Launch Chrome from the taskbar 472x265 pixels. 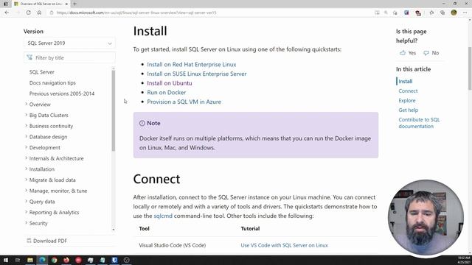54,260
